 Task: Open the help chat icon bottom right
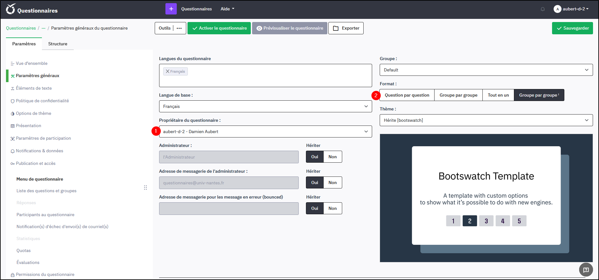point(586,270)
